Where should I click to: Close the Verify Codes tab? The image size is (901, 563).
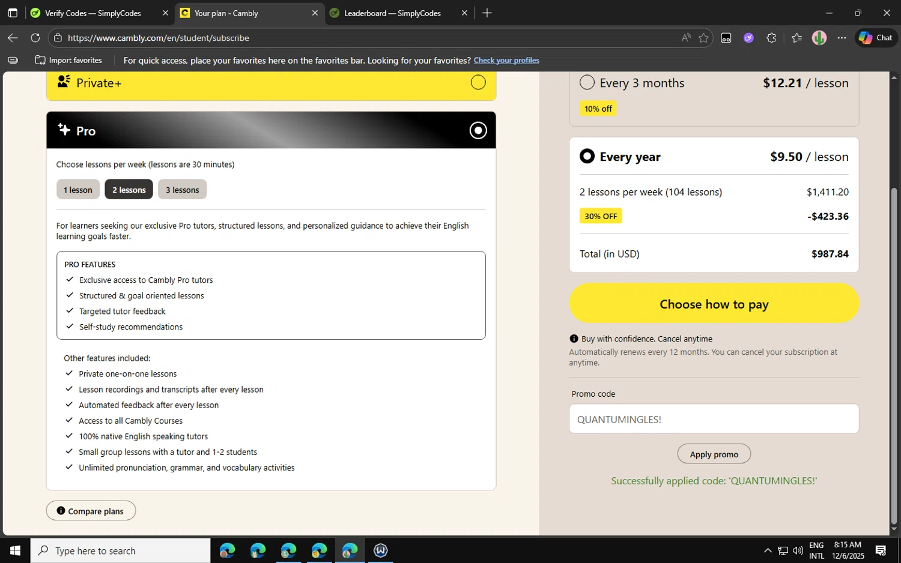165,13
